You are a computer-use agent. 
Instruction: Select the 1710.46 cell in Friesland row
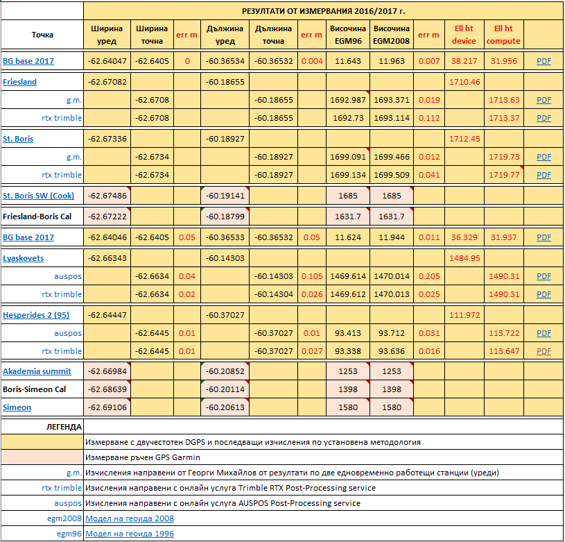[464, 82]
